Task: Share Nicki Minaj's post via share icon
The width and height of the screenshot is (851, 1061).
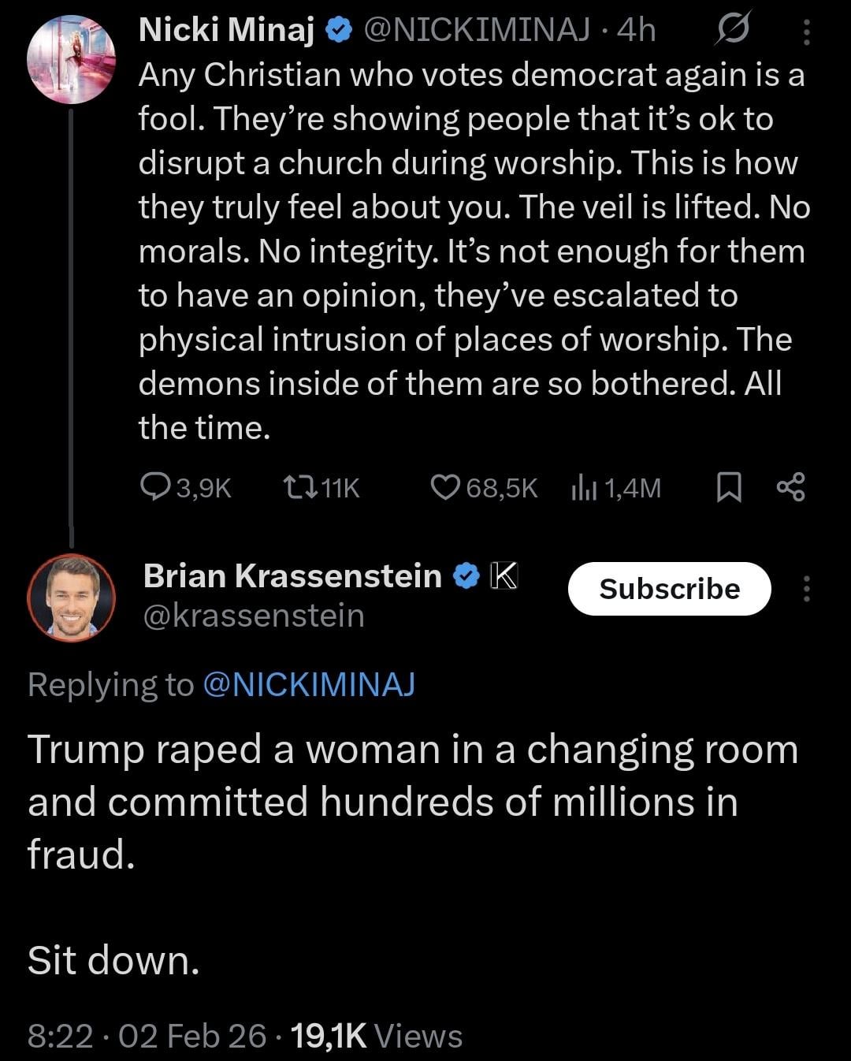Action: click(x=790, y=486)
